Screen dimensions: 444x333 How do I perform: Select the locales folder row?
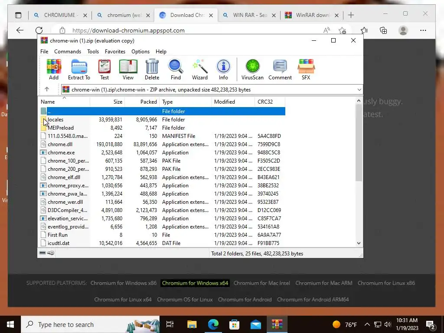click(x=162, y=120)
